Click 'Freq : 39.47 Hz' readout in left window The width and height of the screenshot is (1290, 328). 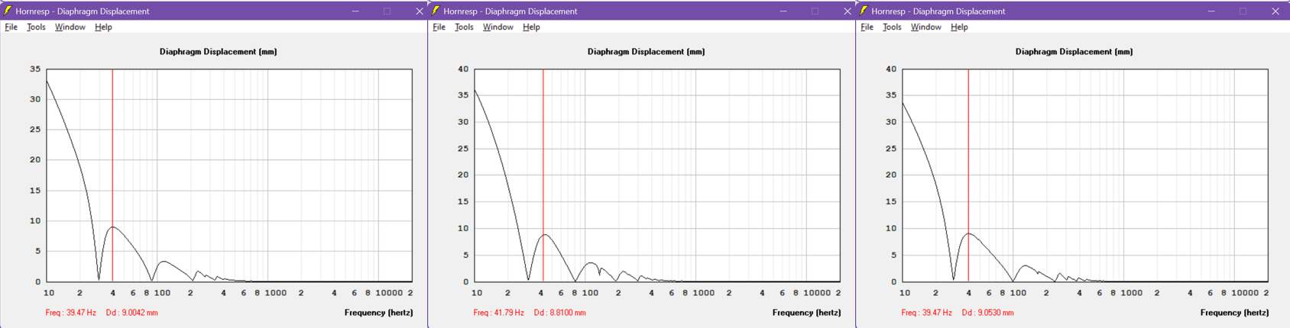(71, 313)
